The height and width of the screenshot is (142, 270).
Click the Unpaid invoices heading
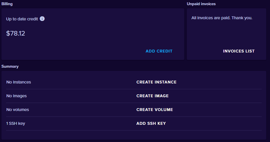point(201,4)
